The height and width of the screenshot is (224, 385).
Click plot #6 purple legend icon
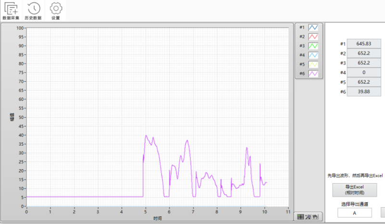coord(313,74)
